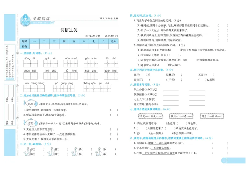Click the worksheet title 词语过关
This screenshot has width=248, height=175.
[69, 30]
